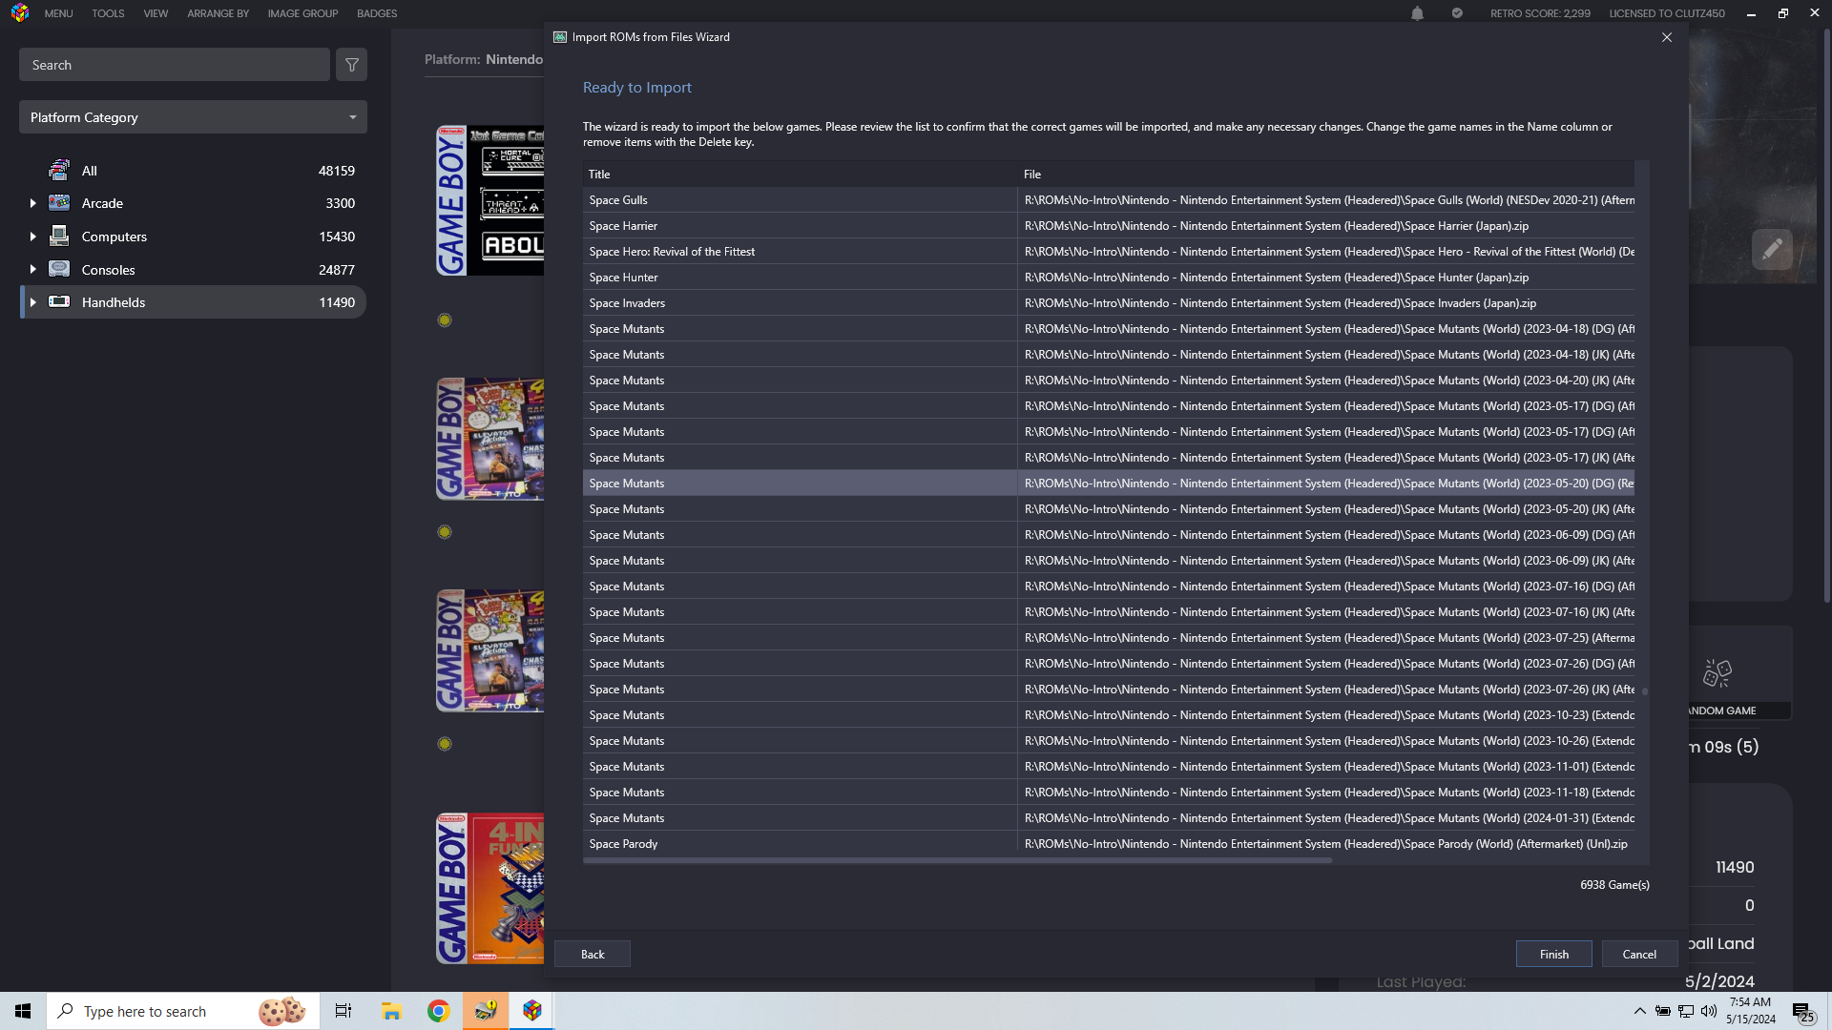Expand the Handhelds category
This screenshot has height=1030, width=1832.
32,302
